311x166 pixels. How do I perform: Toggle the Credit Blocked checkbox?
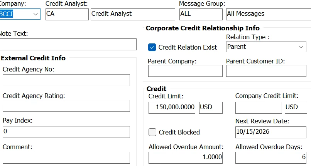(152, 132)
